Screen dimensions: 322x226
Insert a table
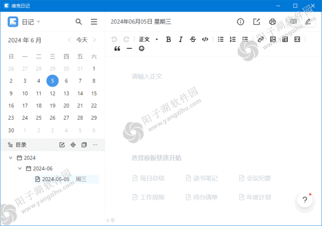285,39
